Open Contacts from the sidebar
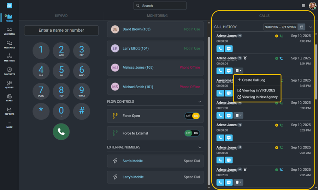 (9, 71)
